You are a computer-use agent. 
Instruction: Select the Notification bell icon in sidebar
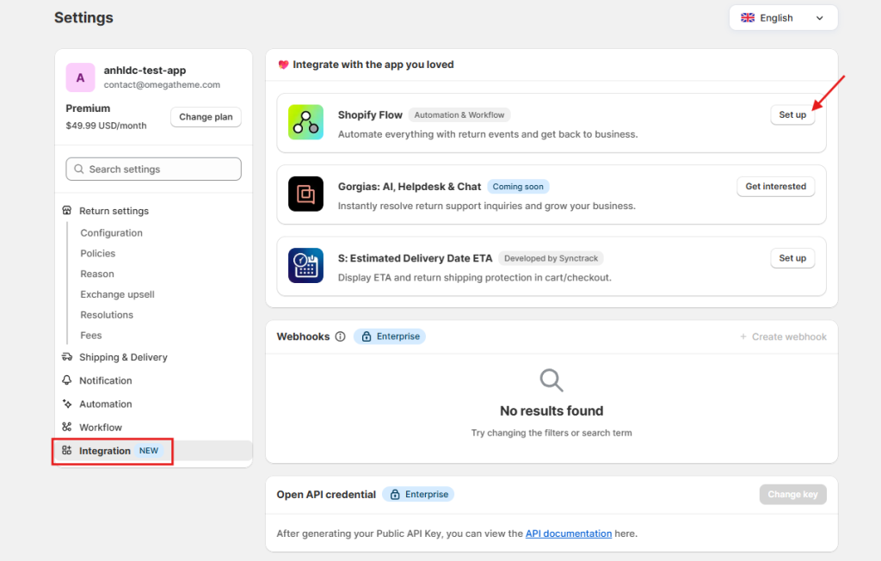pos(67,380)
